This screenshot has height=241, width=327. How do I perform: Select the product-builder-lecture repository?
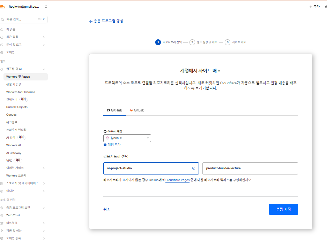click(250, 168)
